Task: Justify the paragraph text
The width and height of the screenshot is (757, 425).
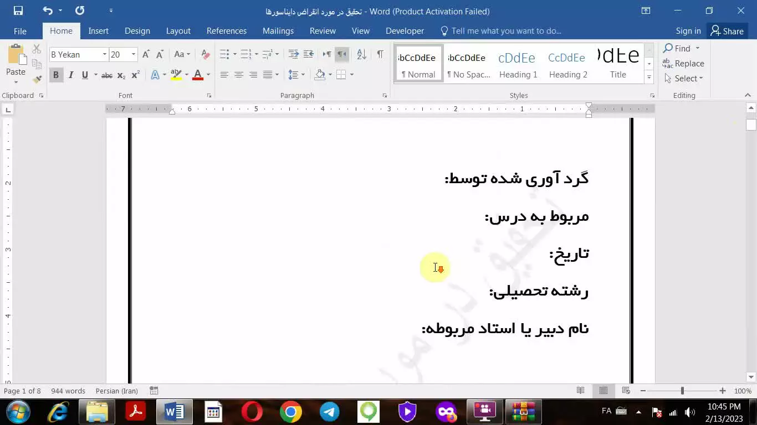Action: [268, 75]
